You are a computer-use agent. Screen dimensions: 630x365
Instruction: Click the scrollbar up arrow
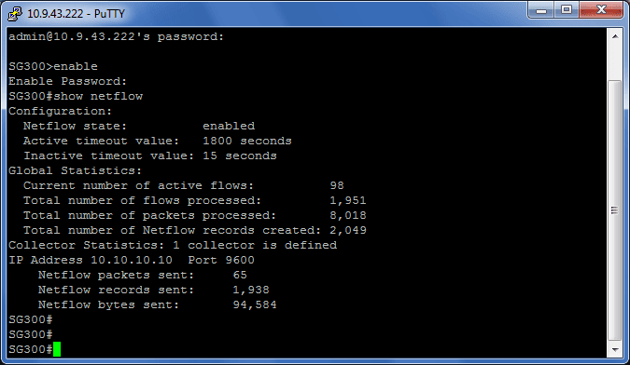(615, 36)
